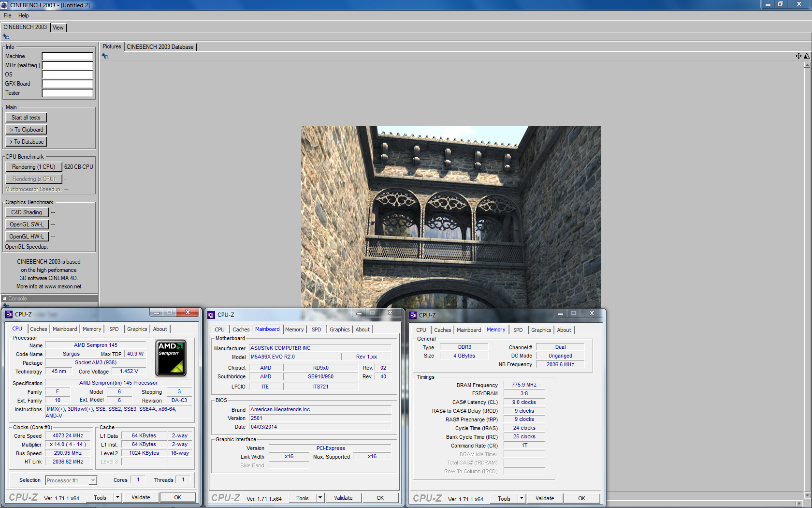Click the CINEBENCH title bar app icon
Image resolution: width=812 pixels, height=508 pixels.
click(4, 5)
